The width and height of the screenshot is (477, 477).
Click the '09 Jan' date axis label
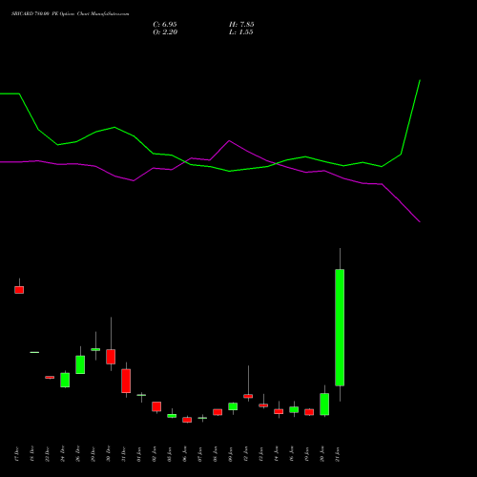[231, 454]
